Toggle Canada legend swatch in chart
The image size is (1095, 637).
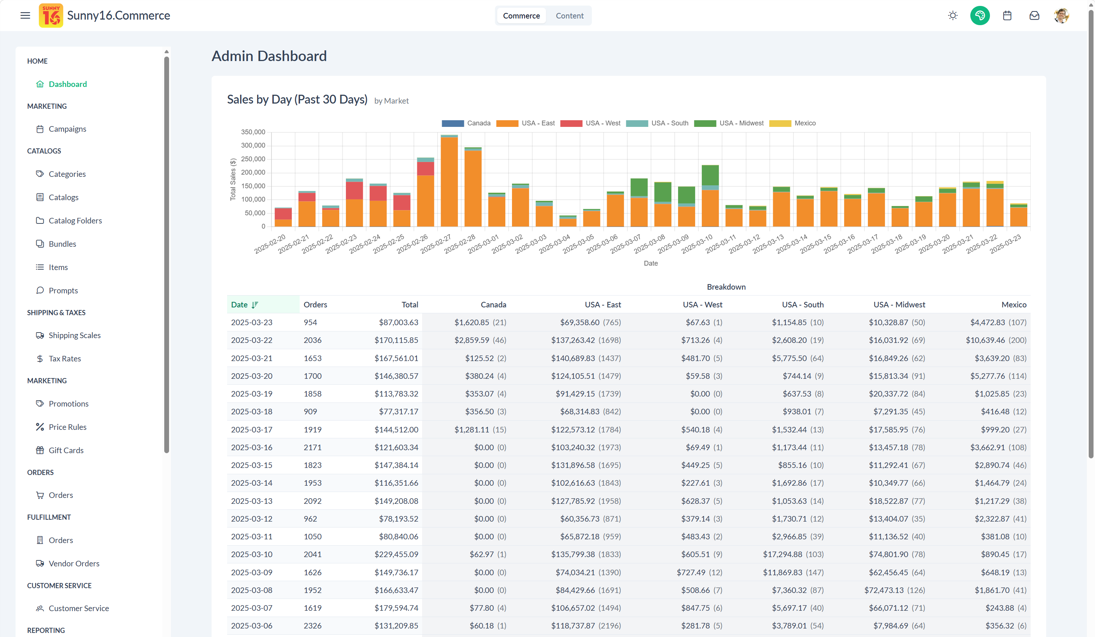click(x=452, y=124)
